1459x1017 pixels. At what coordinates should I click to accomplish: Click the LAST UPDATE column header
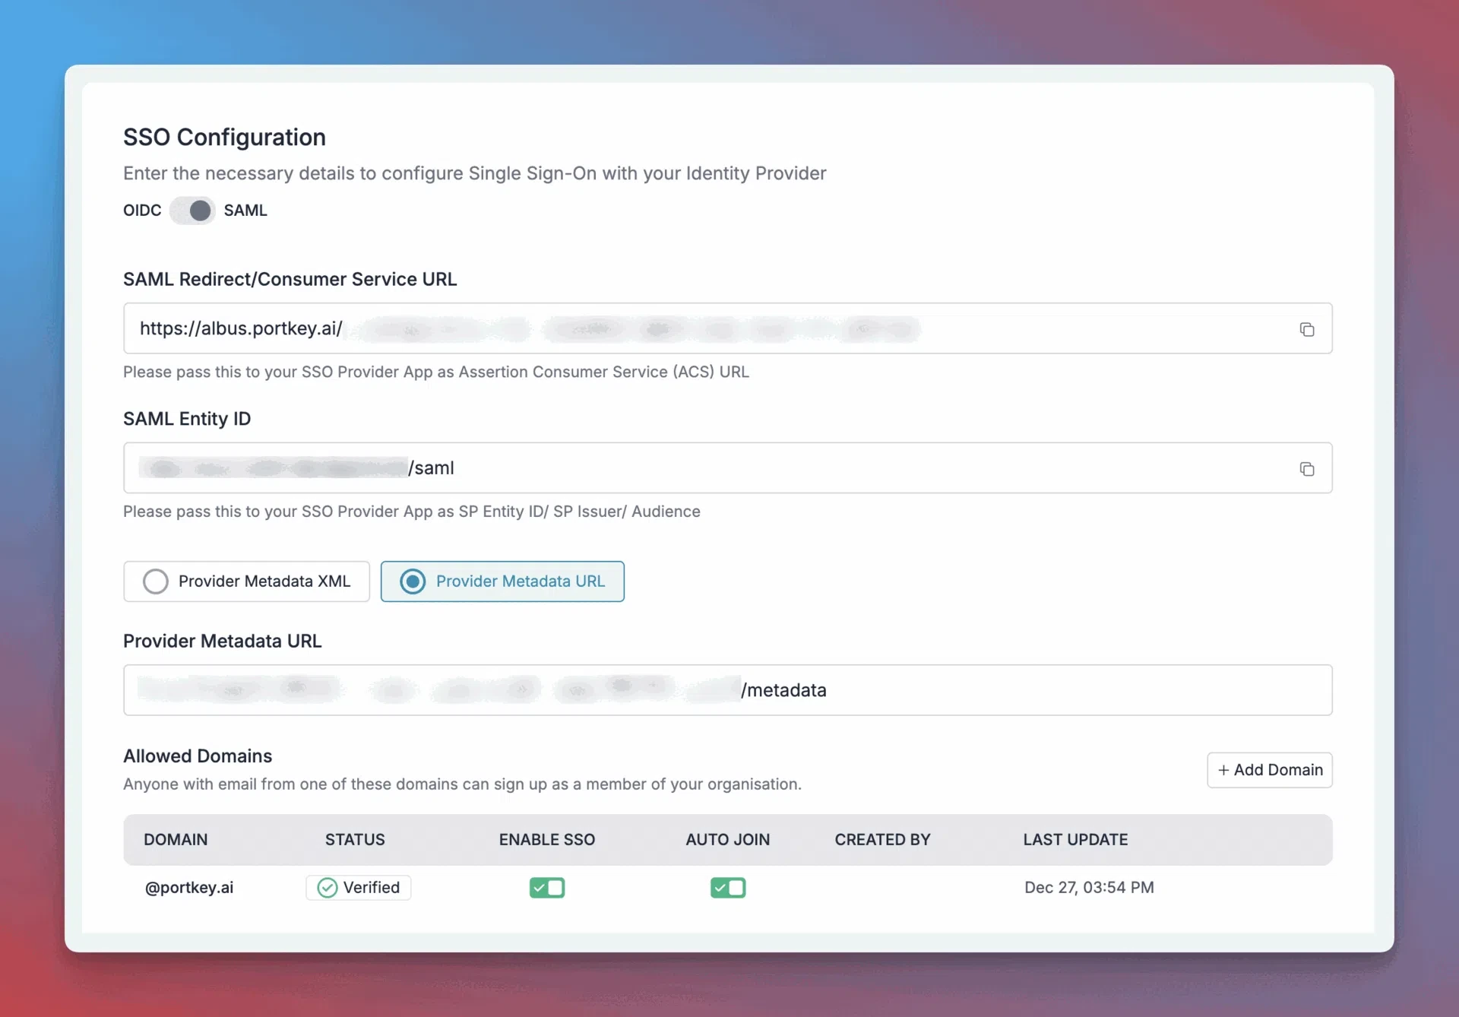(x=1075, y=840)
